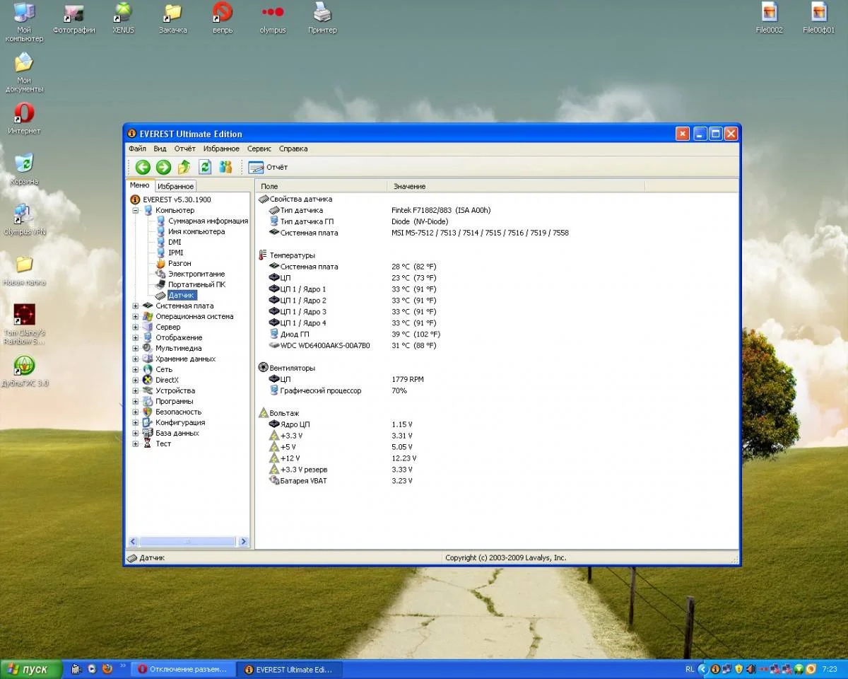
Task: Click the green Forward arrow toolbar icon
Action: (163, 167)
